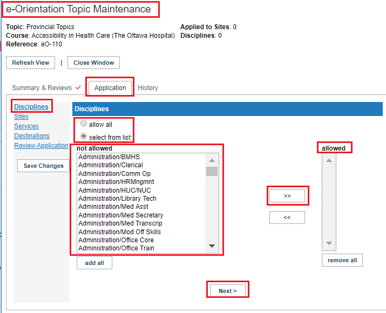Screen dimensions: 386x313
Task: Click the Close Window button
Action: [x=93, y=63]
